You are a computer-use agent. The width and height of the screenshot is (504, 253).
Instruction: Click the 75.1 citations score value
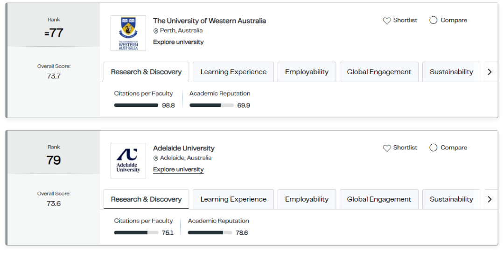pyautogui.click(x=168, y=233)
